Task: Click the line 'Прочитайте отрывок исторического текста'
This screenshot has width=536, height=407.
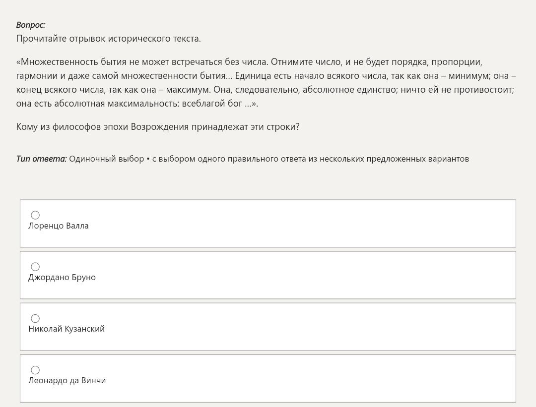Action: pyautogui.click(x=108, y=39)
